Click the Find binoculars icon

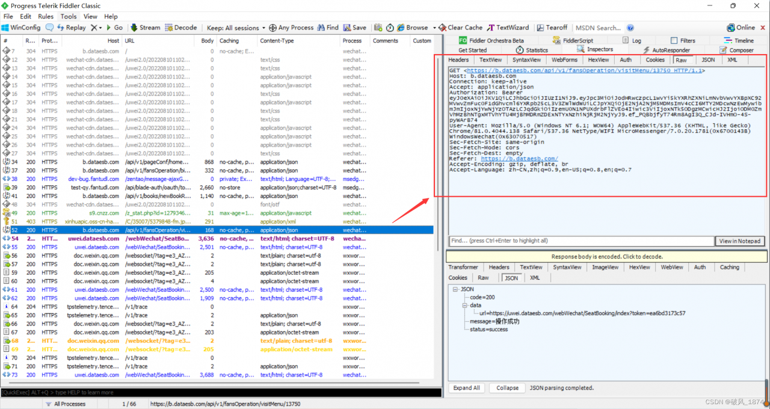coord(320,28)
